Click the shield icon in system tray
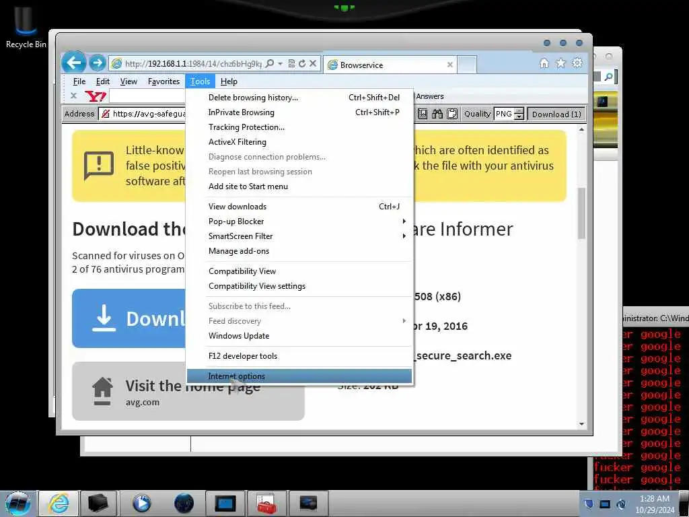This screenshot has height=517, width=689. click(589, 504)
